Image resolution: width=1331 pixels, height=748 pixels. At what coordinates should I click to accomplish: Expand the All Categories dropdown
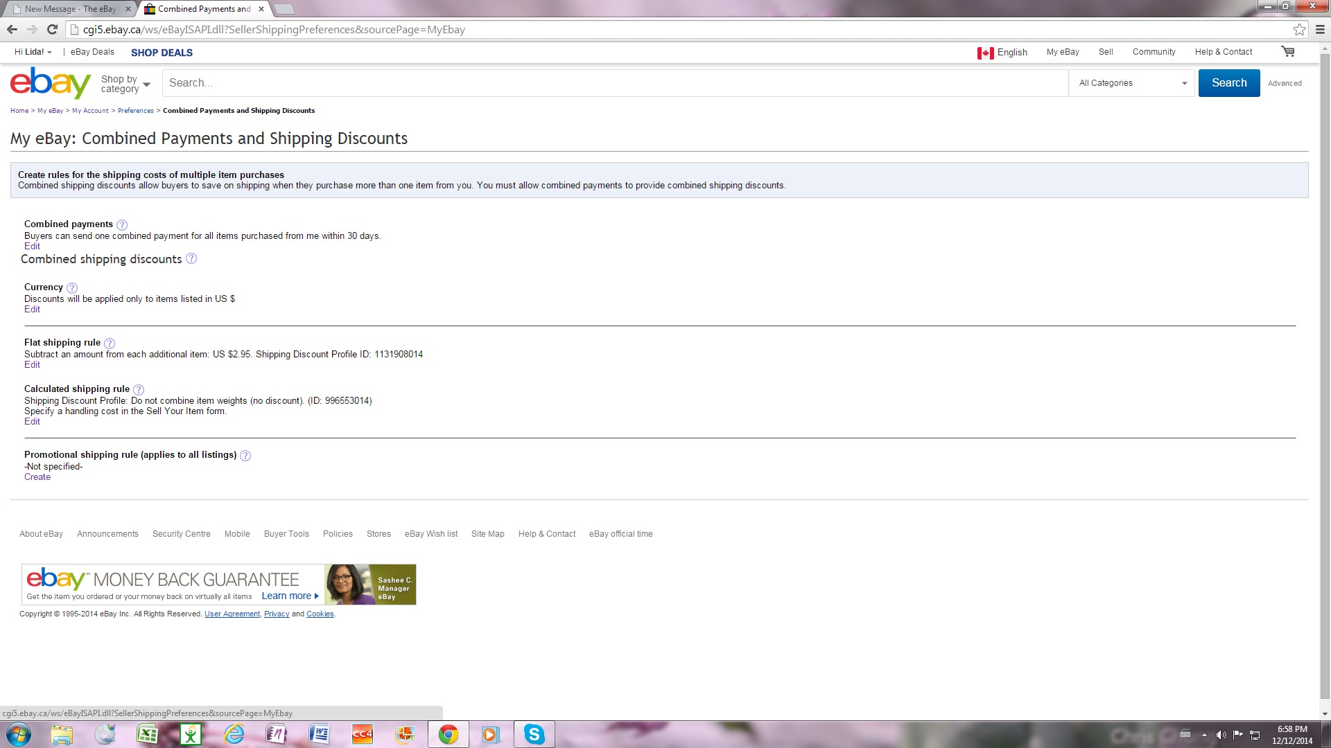(x=1132, y=83)
